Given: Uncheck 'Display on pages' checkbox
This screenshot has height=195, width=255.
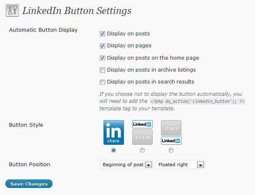Looking at the screenshot, I should 102,46.
